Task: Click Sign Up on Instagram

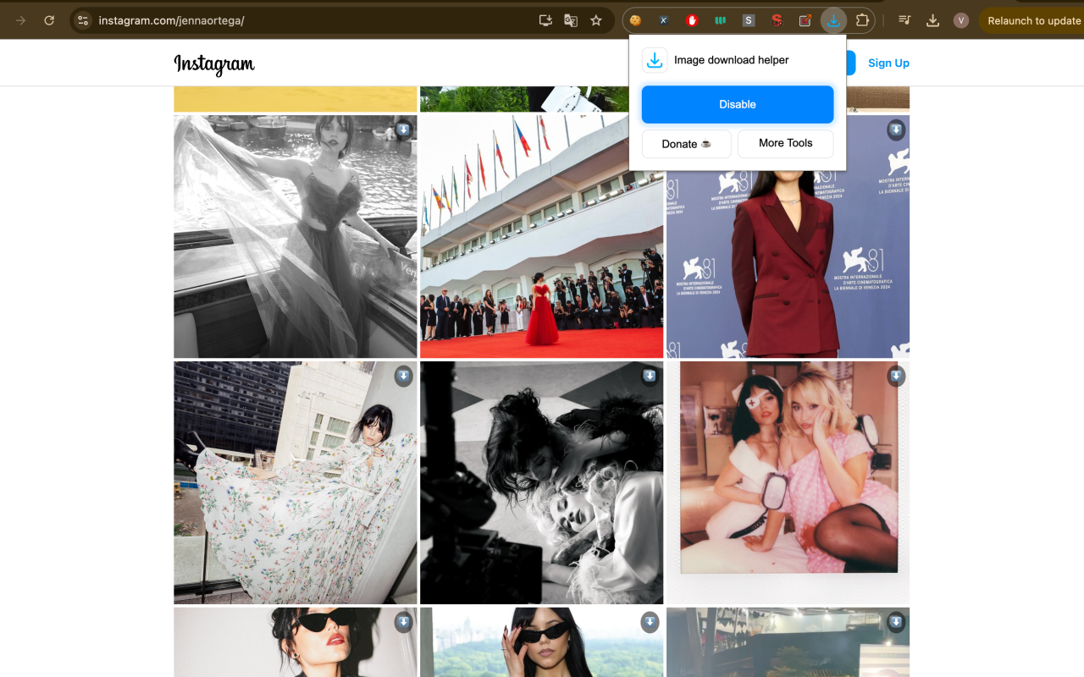Action: click(888, 63)
